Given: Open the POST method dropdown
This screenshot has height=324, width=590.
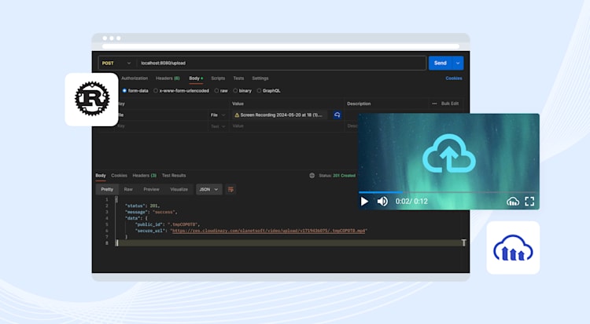Looking at the screenshot, I should 116,63.
